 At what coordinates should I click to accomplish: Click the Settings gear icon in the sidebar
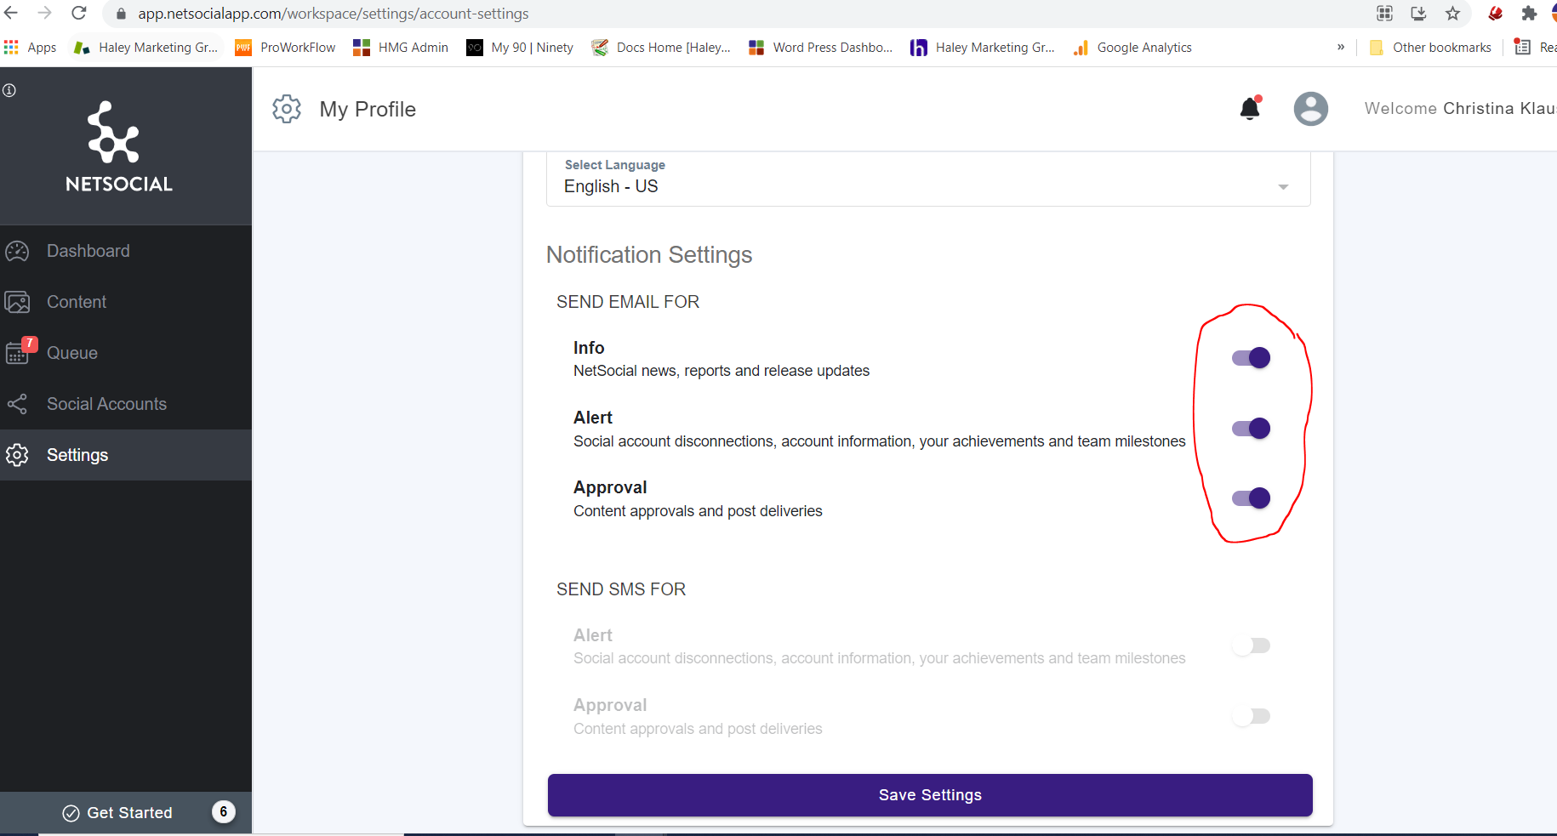point(17,455)
